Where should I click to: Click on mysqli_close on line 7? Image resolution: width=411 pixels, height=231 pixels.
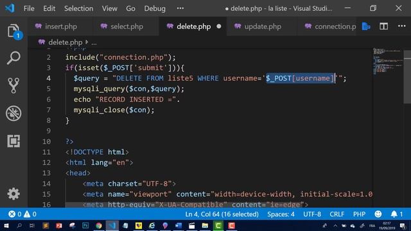[100, 110]
